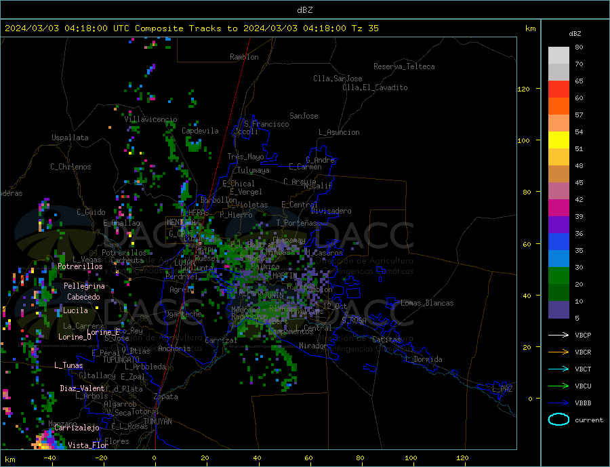Select the light orange 57 dBZ swatch

coord(558,123)
